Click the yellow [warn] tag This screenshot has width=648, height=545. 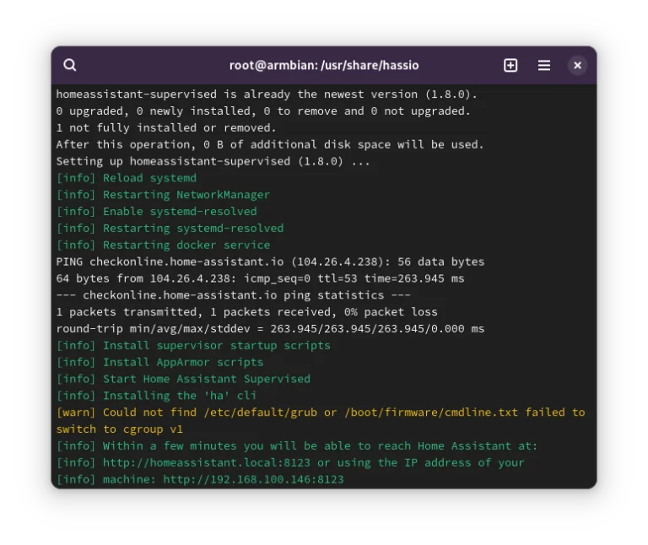tap(76, 413)
